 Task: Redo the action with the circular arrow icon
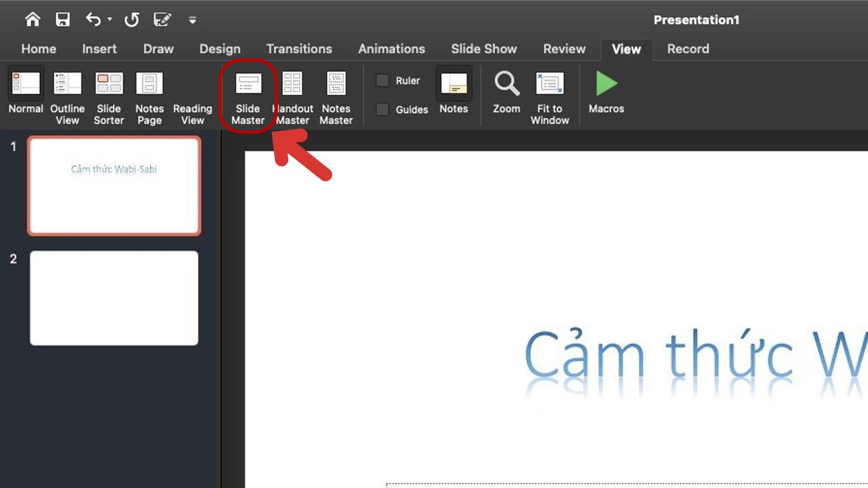click(x=132, y=20)
